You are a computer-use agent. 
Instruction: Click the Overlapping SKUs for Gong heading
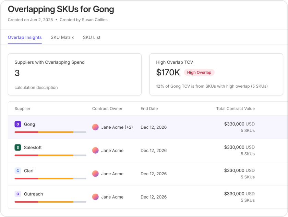coord(61,9)
